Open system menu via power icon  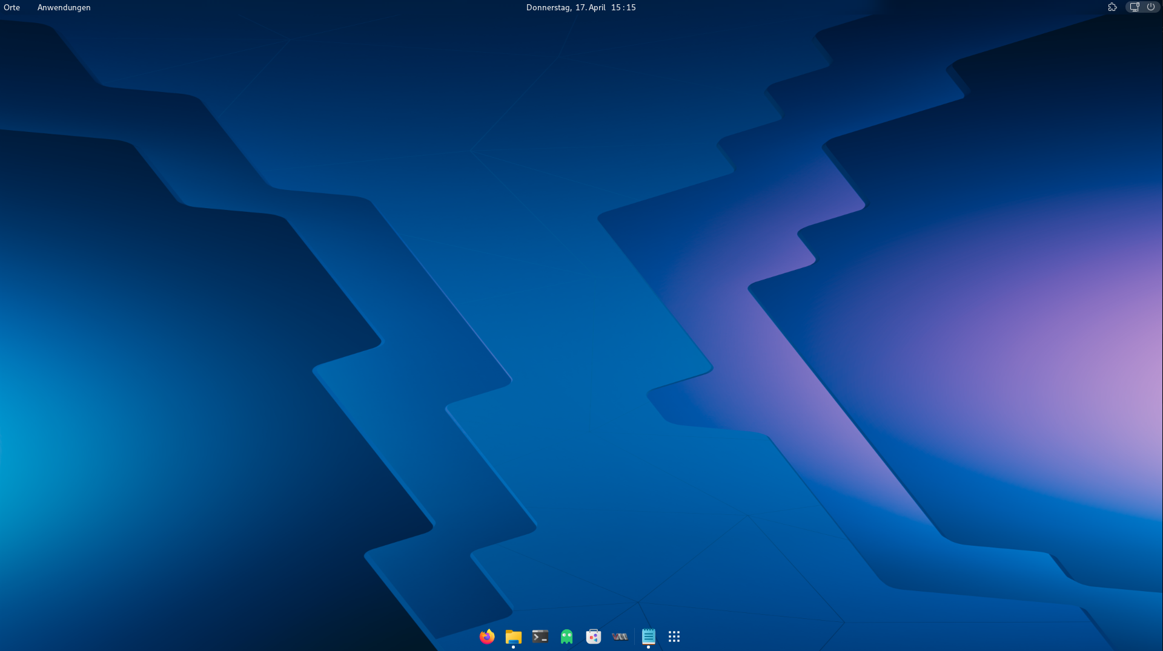coord(1151,7)
